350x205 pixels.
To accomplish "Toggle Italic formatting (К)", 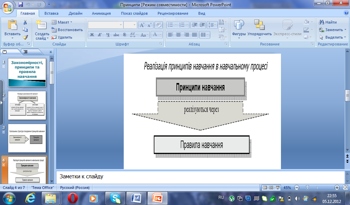I will 100,35.
